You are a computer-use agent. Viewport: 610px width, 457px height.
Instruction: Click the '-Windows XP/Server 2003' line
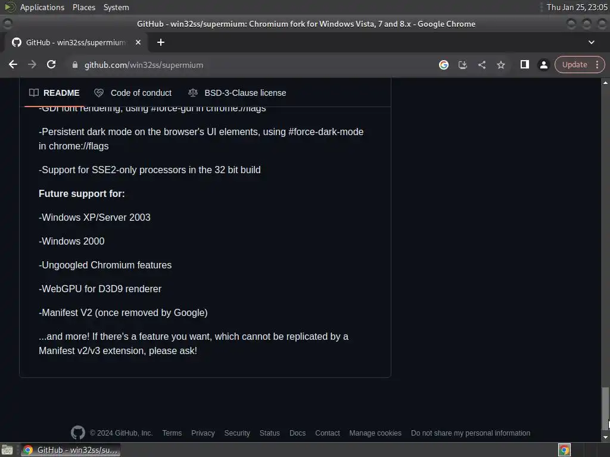click(95, 217)
